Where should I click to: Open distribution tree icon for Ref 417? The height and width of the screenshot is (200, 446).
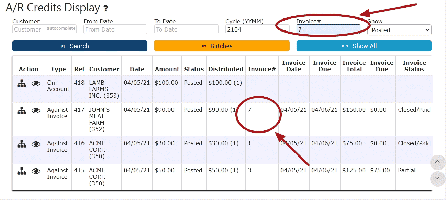[x=22, y=110]
